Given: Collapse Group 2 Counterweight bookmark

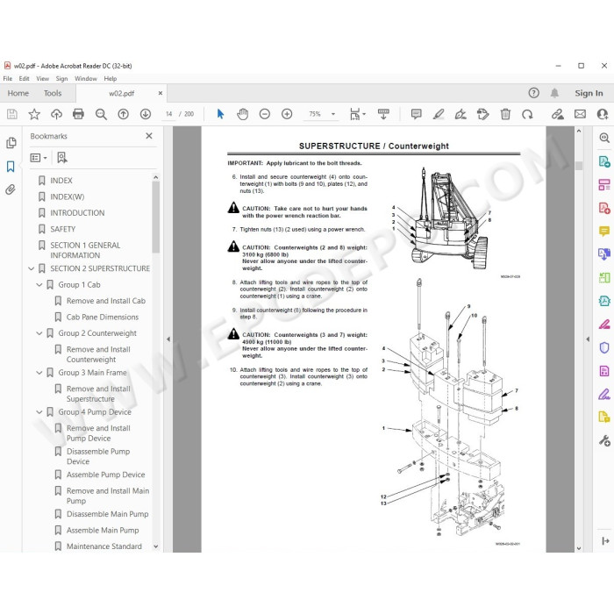Looking at the screenshot, I should [x=39, y=333].
